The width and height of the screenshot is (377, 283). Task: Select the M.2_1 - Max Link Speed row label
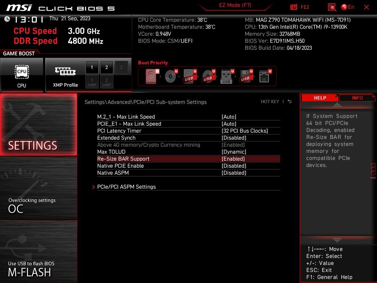tap(126, 117)
